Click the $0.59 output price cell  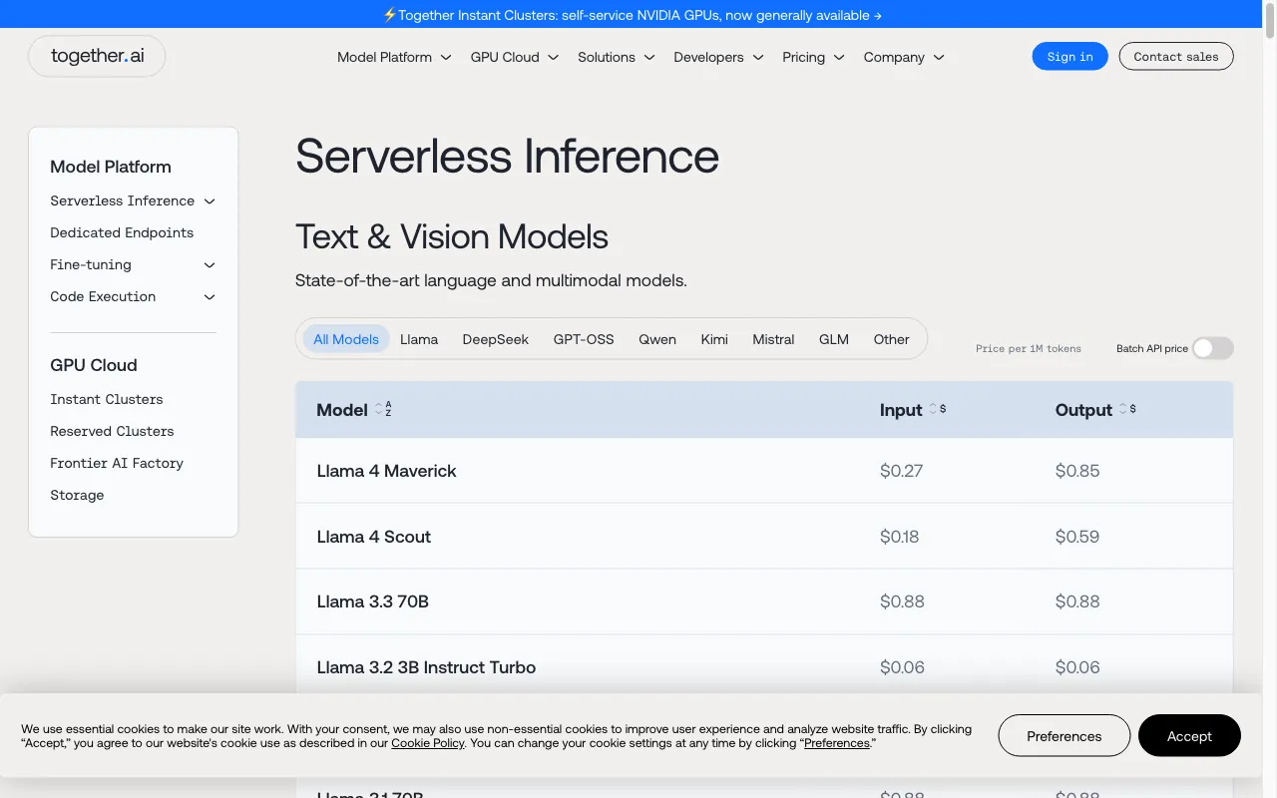coord(1077,537)
